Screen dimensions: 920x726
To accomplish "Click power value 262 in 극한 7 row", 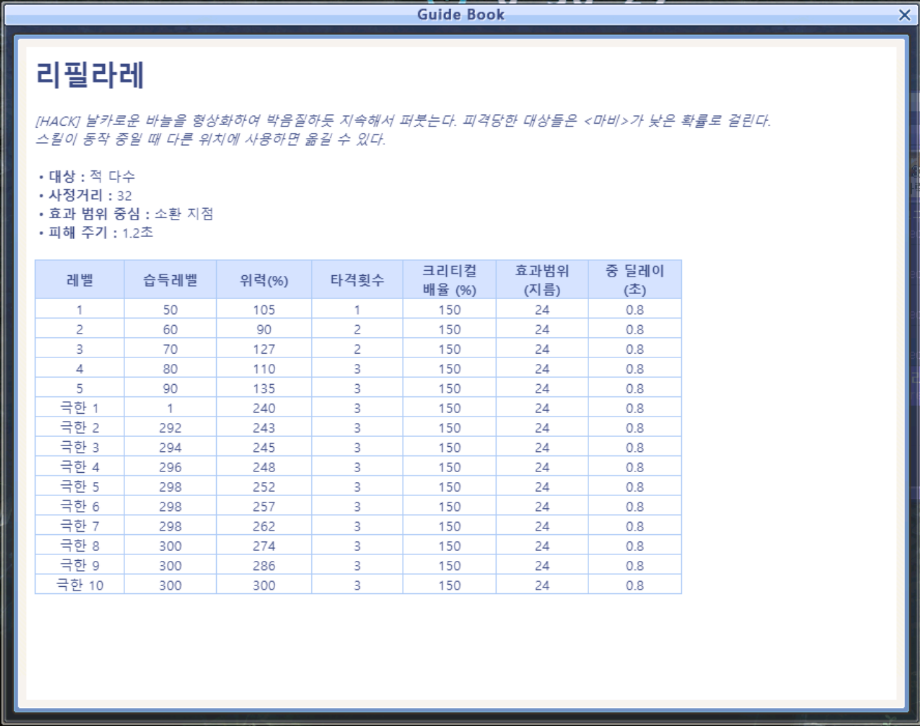I will [x=264, y=527].
